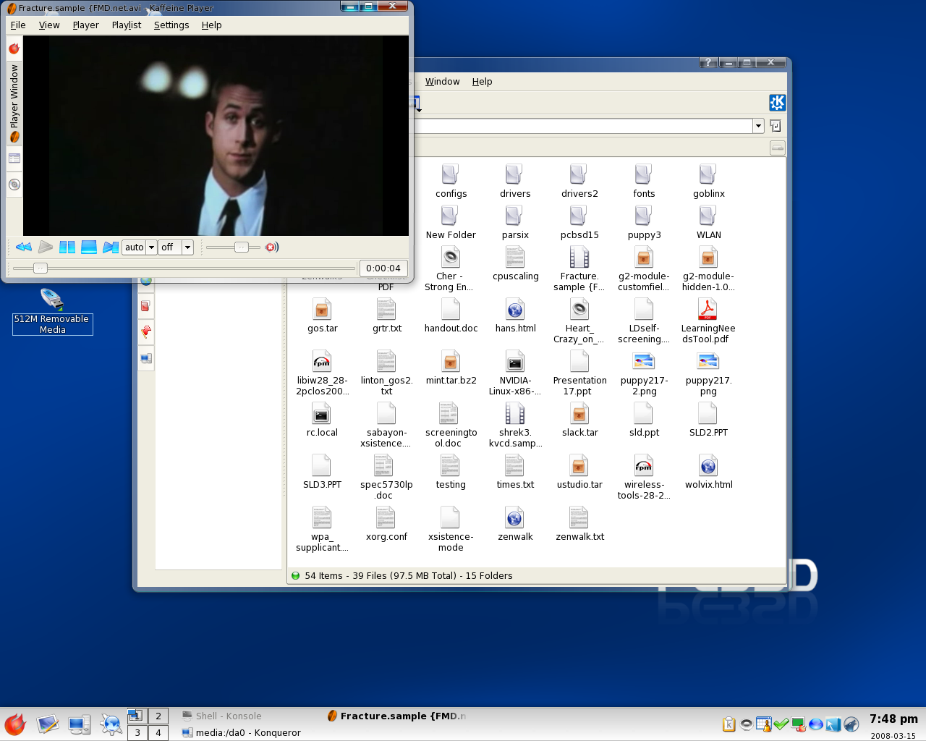Select the puppy217.png image file
Screen dimensions: 926x741
(x=708, y=373)
